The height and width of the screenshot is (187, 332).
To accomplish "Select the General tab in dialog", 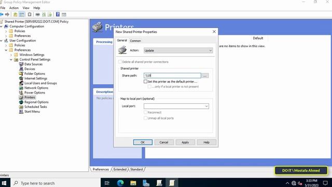I will (x=122, y=41).
